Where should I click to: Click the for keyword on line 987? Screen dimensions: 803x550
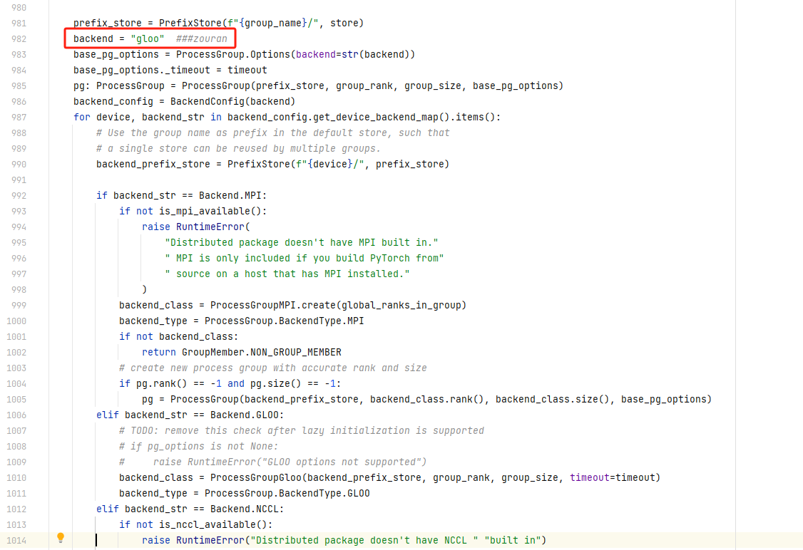(x=81, y=117)
